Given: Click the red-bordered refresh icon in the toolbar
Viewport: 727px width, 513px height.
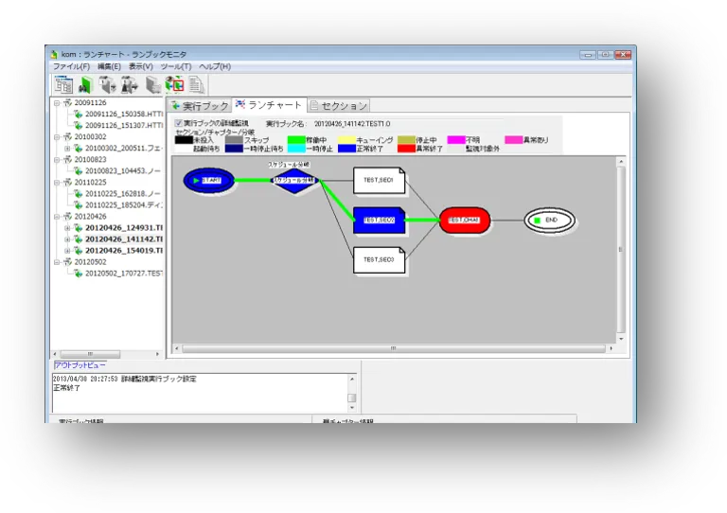Looking at the screenshot, I should coord(175,85).
